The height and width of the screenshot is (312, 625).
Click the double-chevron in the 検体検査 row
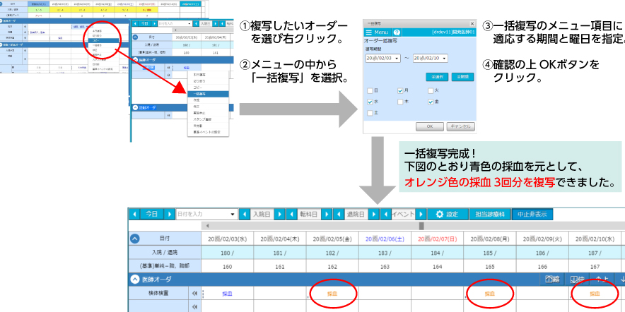tap(194, 292)
